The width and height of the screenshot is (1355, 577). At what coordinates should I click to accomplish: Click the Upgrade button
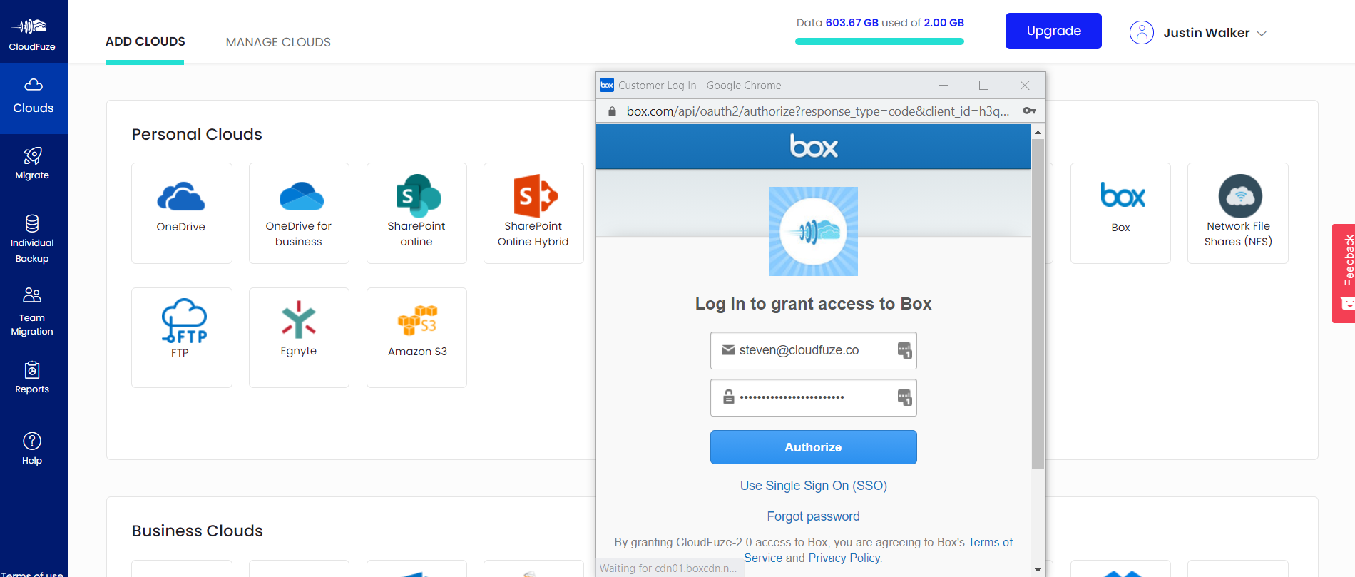pyautogui.click(x=1053, y=31)
